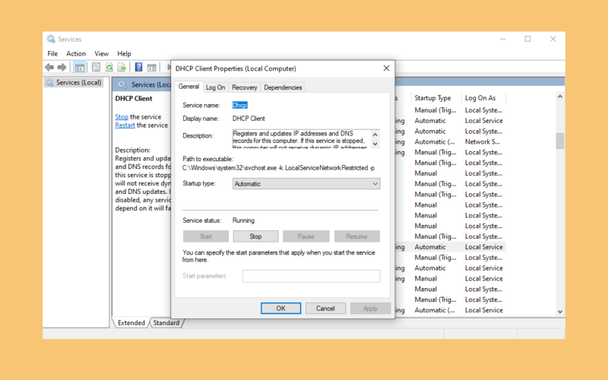The height and width of the screenshot is (380, 608).
Task: Click the Apply button
Action: (x=370, y=309)
